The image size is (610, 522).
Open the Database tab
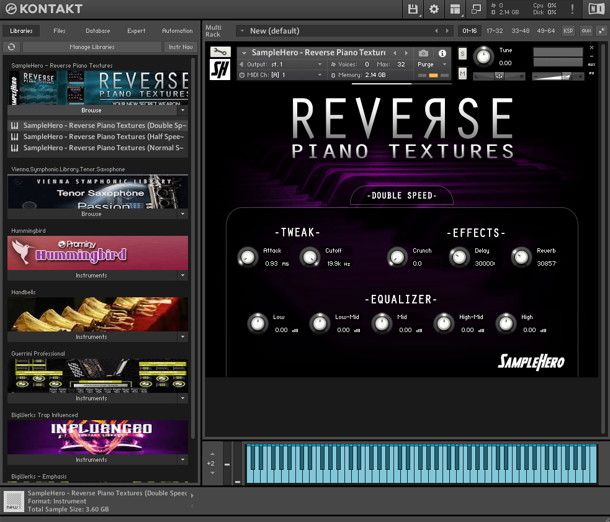pos(98,31)
